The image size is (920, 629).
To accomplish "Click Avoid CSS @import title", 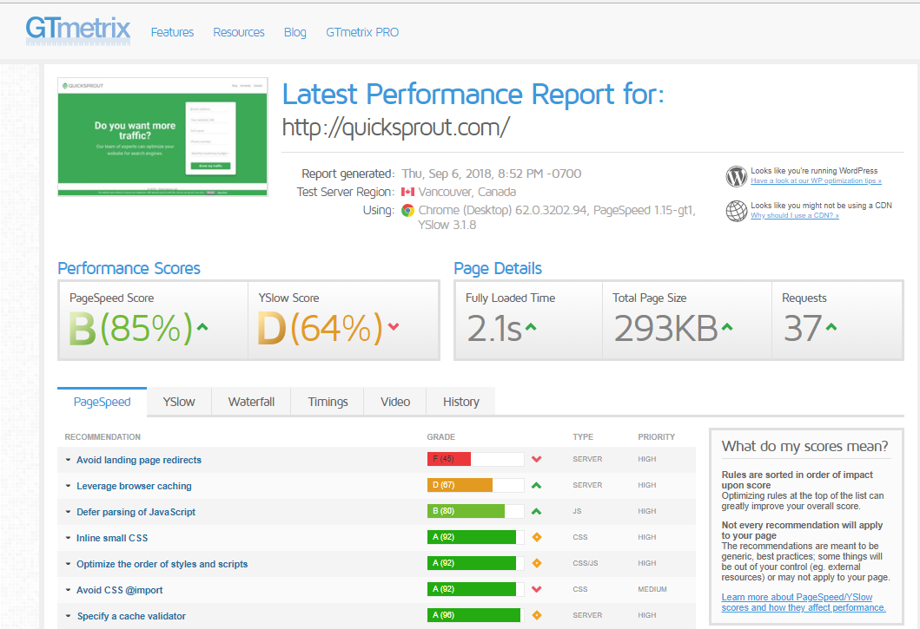I will (120, 590).
